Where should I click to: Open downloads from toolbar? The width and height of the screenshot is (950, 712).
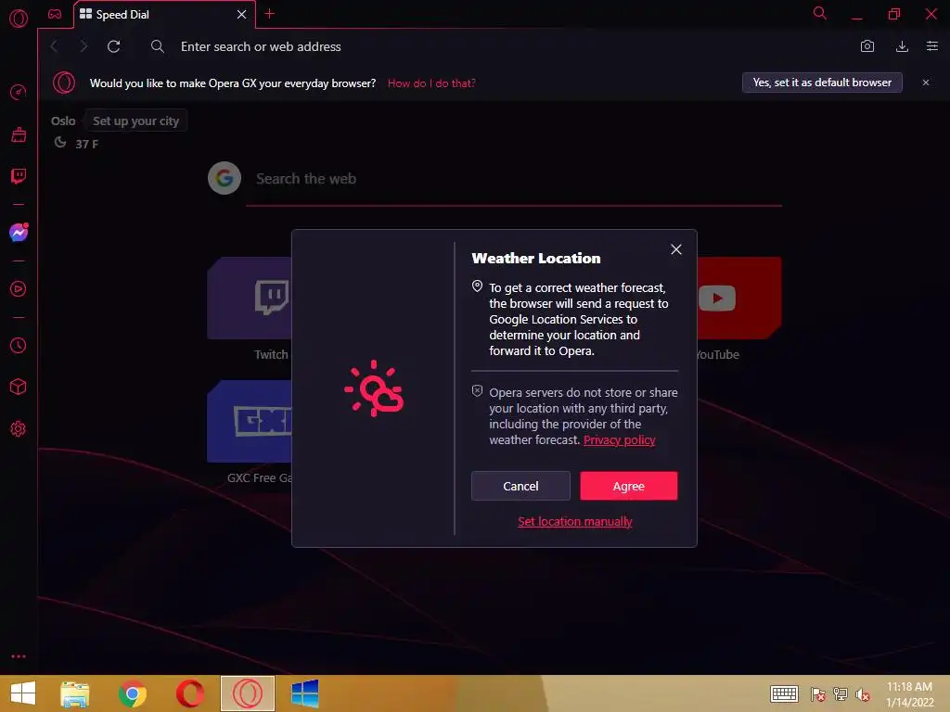tap(902, 46)
